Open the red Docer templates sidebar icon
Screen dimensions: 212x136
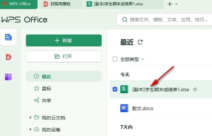click(x=8, y=57)
